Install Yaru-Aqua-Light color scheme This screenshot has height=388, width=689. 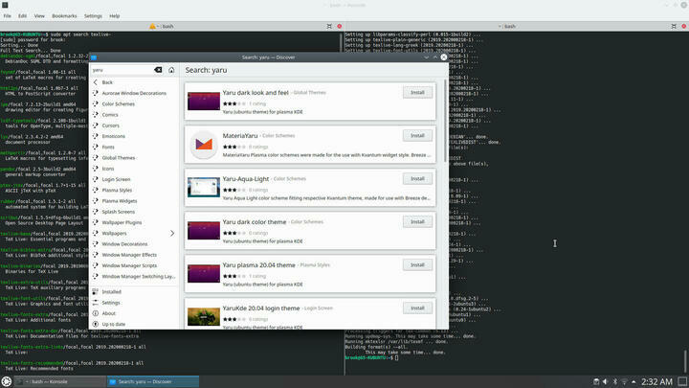coord(417,178)
